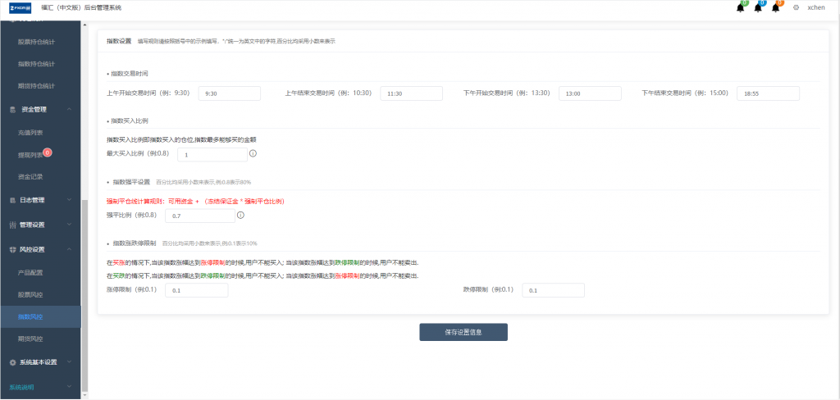Click the bell icon with orange badge

pyautogui.click(x=776, y=8)
